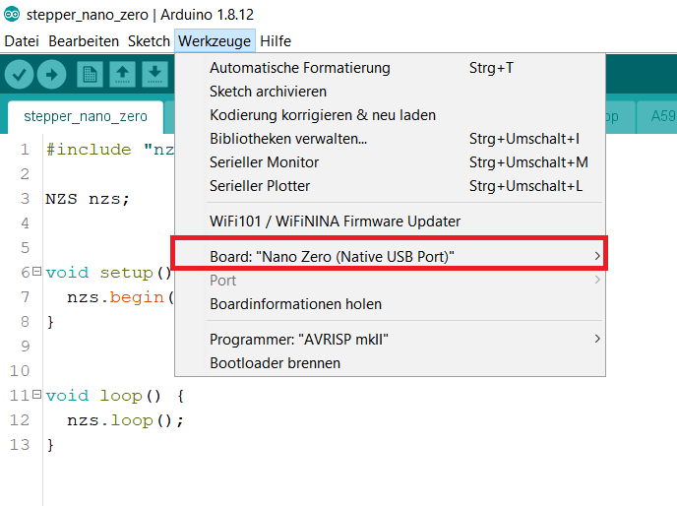
Task: Switch to the A59 tab
Action: pyautogui.click(x=657, y=117)
